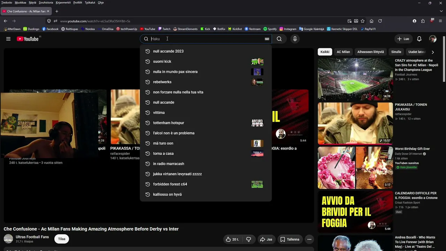This screenshot has width=446, height=251.
Task: Open the Facebook bookmark
Action: click(50, 29)
